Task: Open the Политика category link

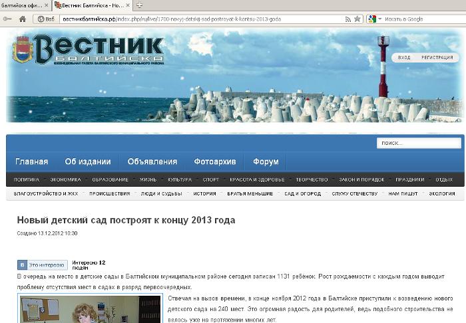Action: pos(27,179)
